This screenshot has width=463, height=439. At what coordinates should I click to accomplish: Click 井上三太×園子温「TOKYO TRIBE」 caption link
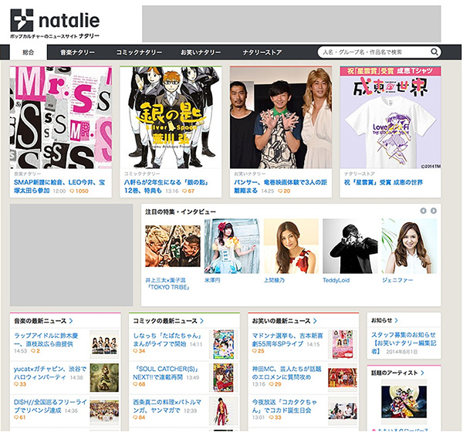167,283
